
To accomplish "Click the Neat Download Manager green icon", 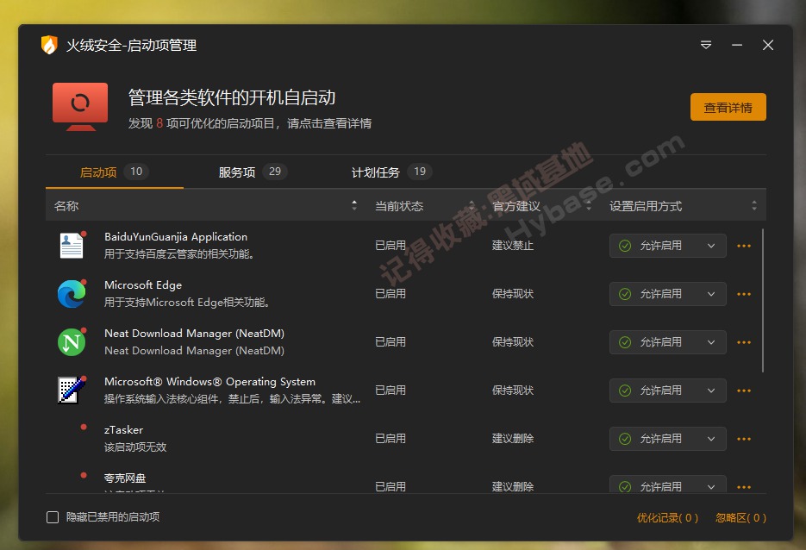I will [x=72, y=342].
